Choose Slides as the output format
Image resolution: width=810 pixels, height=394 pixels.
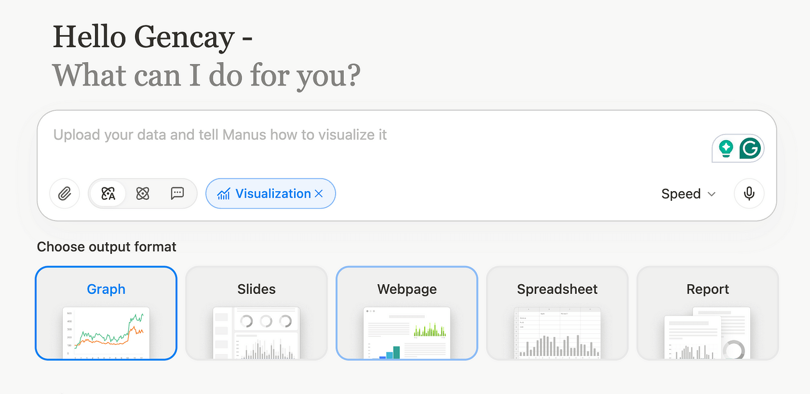[256, 289]
